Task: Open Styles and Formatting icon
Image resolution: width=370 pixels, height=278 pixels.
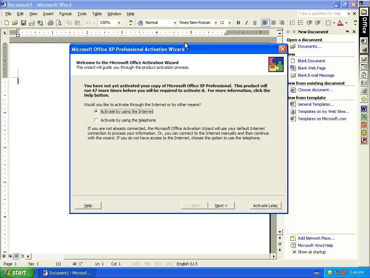Action: [140, 23]
